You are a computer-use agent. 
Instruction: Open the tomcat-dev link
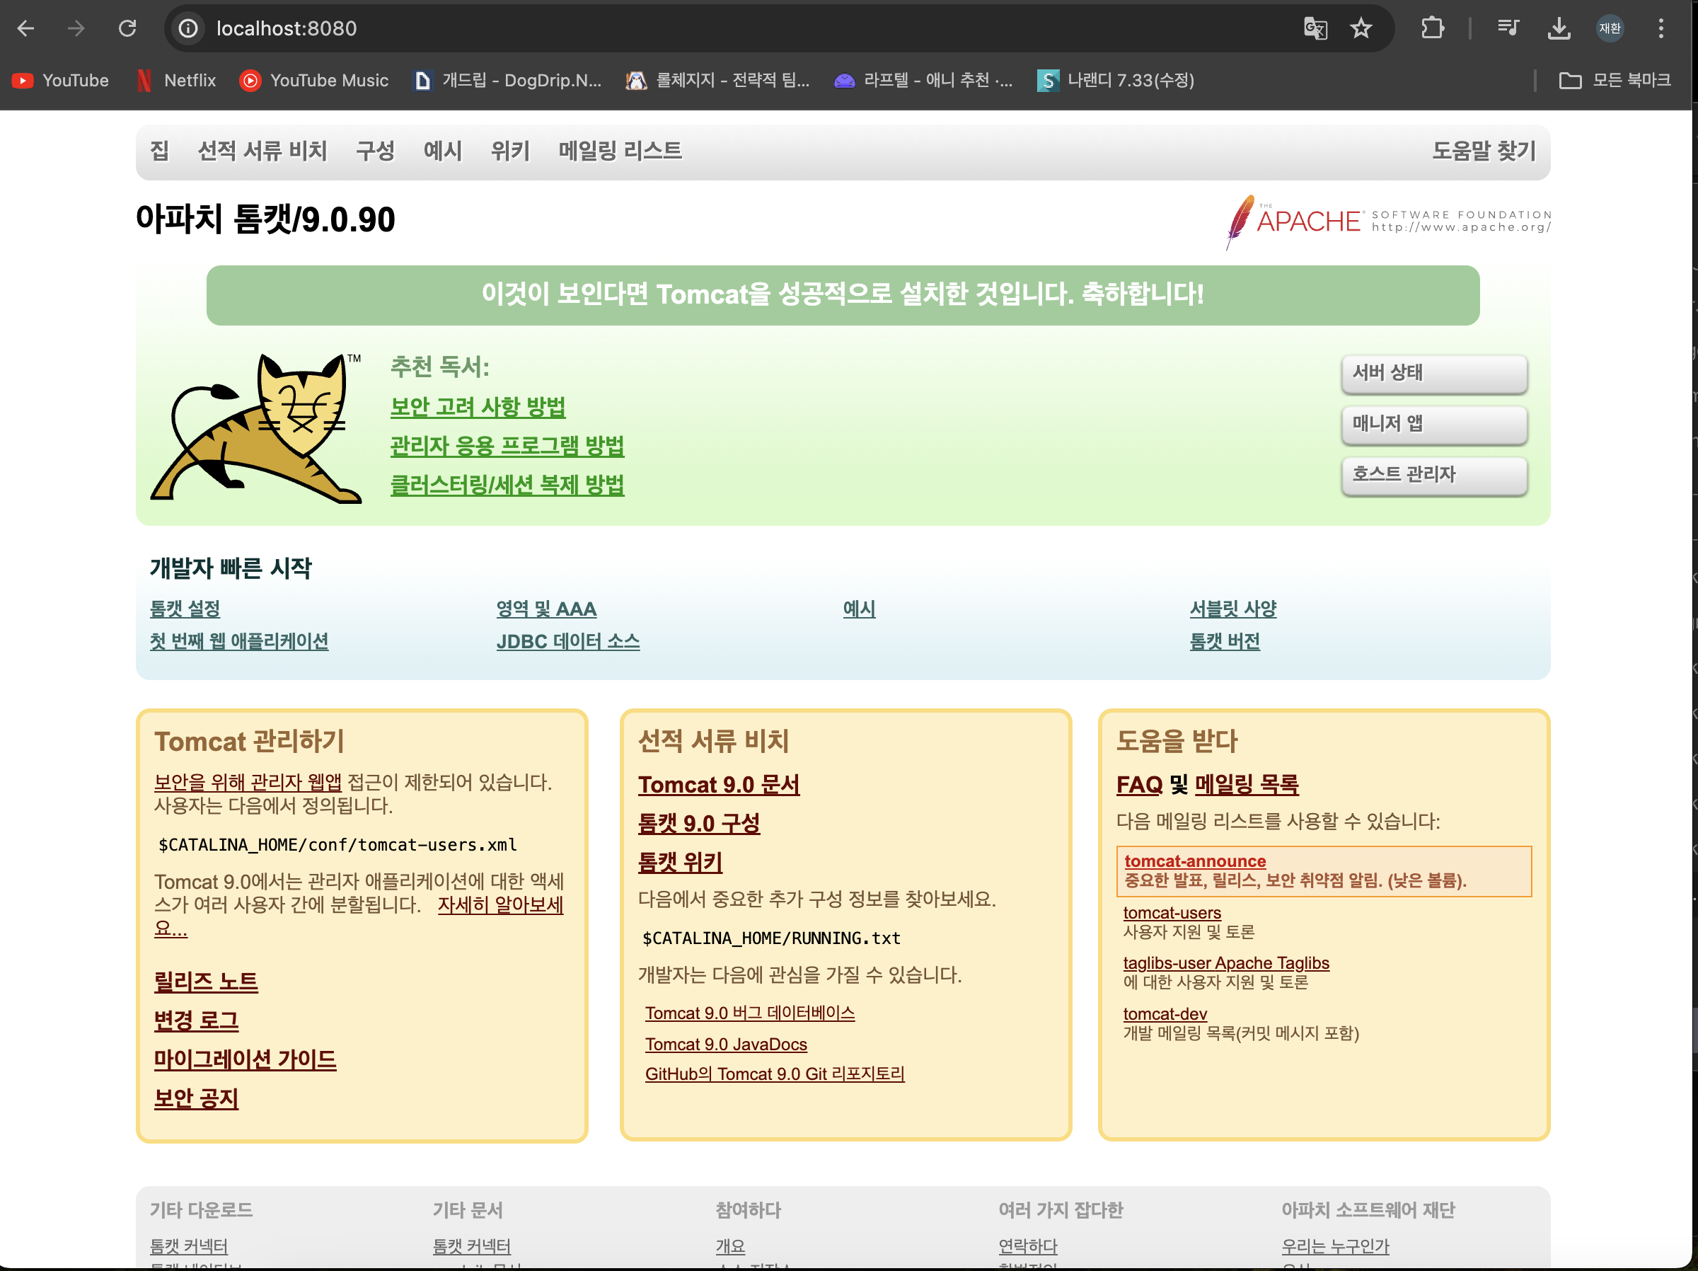(x=1165, y=1015)
